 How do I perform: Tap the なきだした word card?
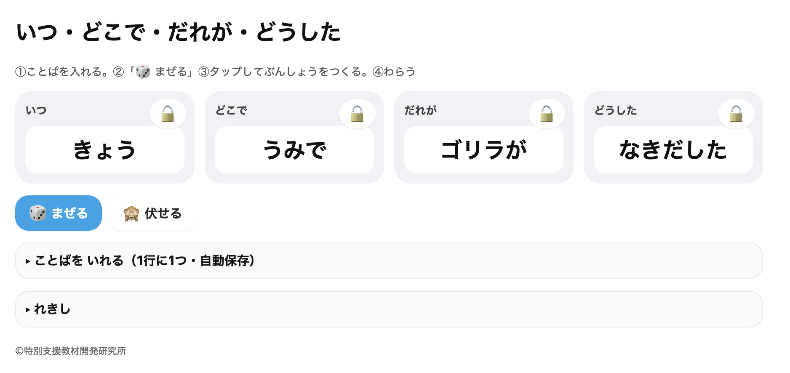tap(673, 150)
